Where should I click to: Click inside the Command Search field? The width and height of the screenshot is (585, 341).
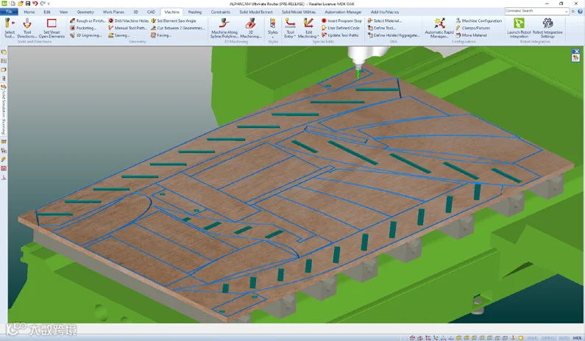point(534,11)
